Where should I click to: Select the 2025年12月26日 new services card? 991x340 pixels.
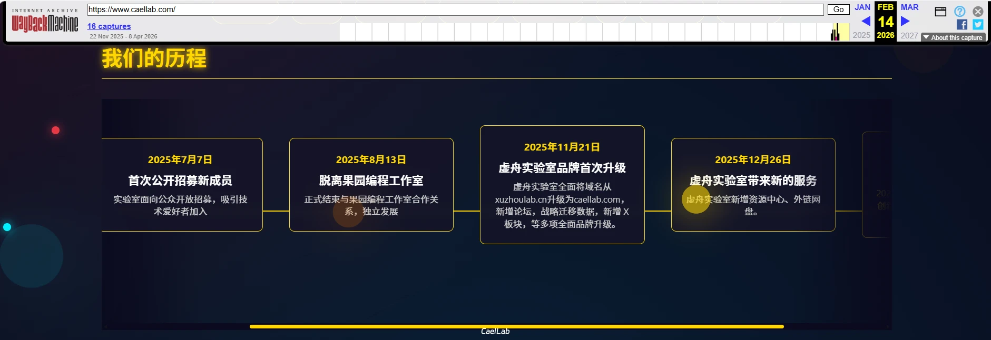753,185
